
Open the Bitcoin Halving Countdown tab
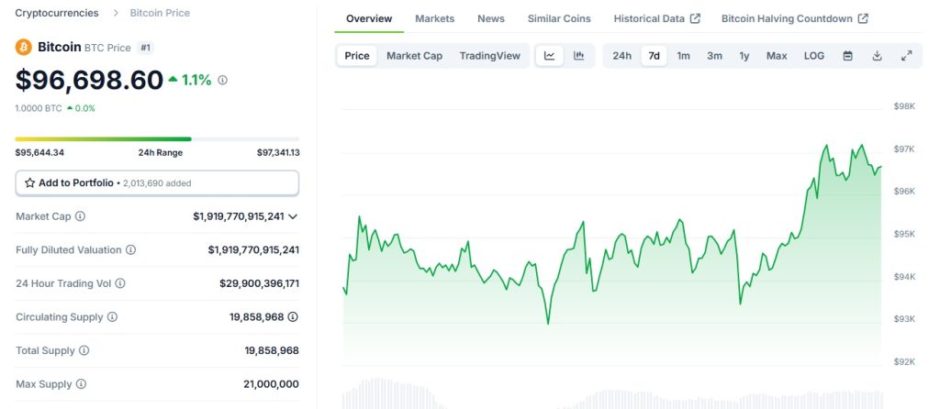795,18
